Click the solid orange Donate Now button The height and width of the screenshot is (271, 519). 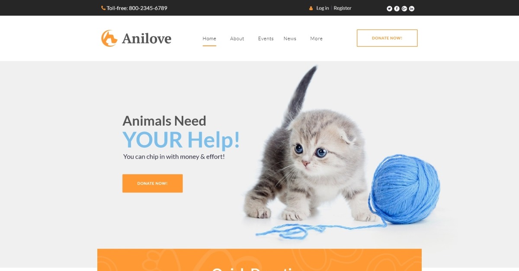152,183
